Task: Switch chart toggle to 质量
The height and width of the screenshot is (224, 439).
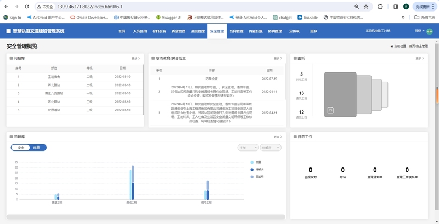Action: (x=37, y=148)
